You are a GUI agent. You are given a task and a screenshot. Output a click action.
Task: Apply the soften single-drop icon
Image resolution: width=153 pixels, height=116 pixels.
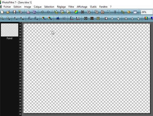(112, 18)
